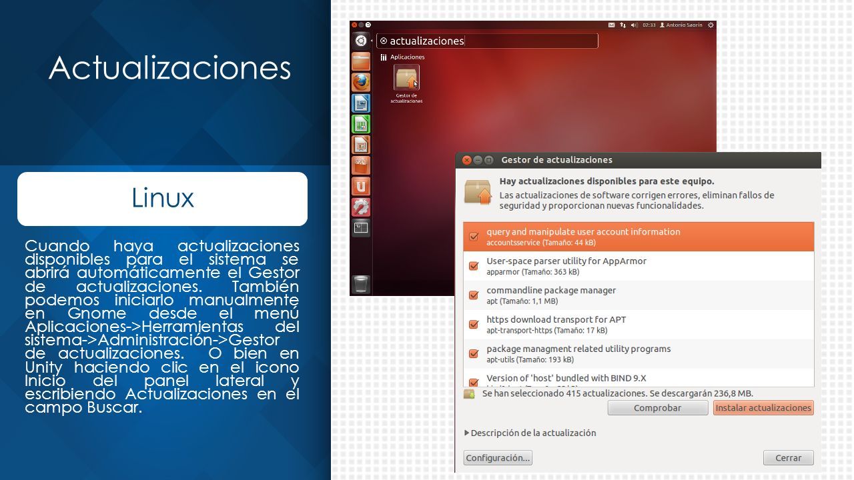Screen dimensions: 854x480
Task: Uncheck the apt-transport-https update
Action: point(474,325)
